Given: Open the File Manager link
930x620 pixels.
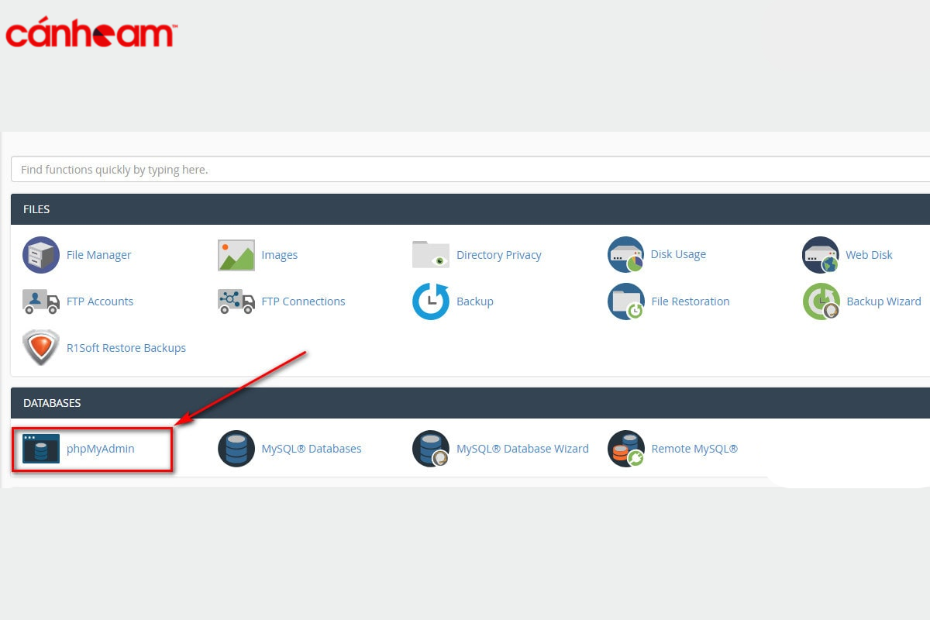Looking at the screenshot, I should click(x=98, y=255).
